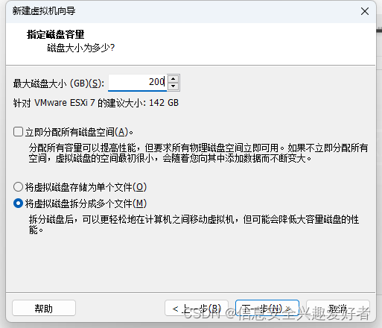382x328 pixels.
Task: Click the down arrow of disk size spinner
Action: 174,86
